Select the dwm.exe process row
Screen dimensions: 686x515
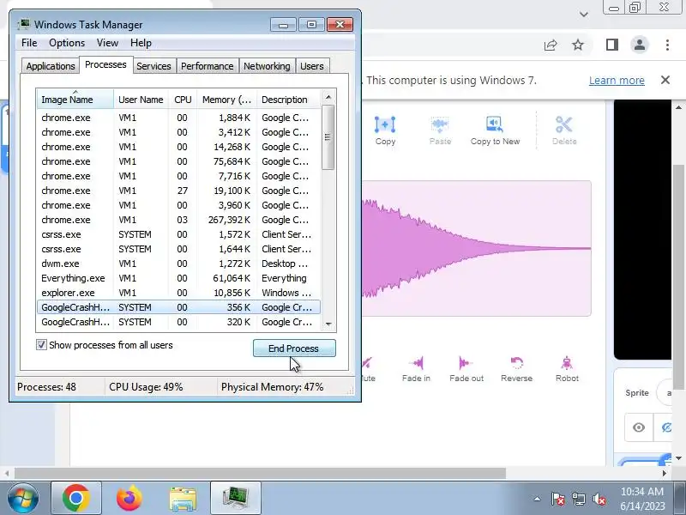(178, 264)
